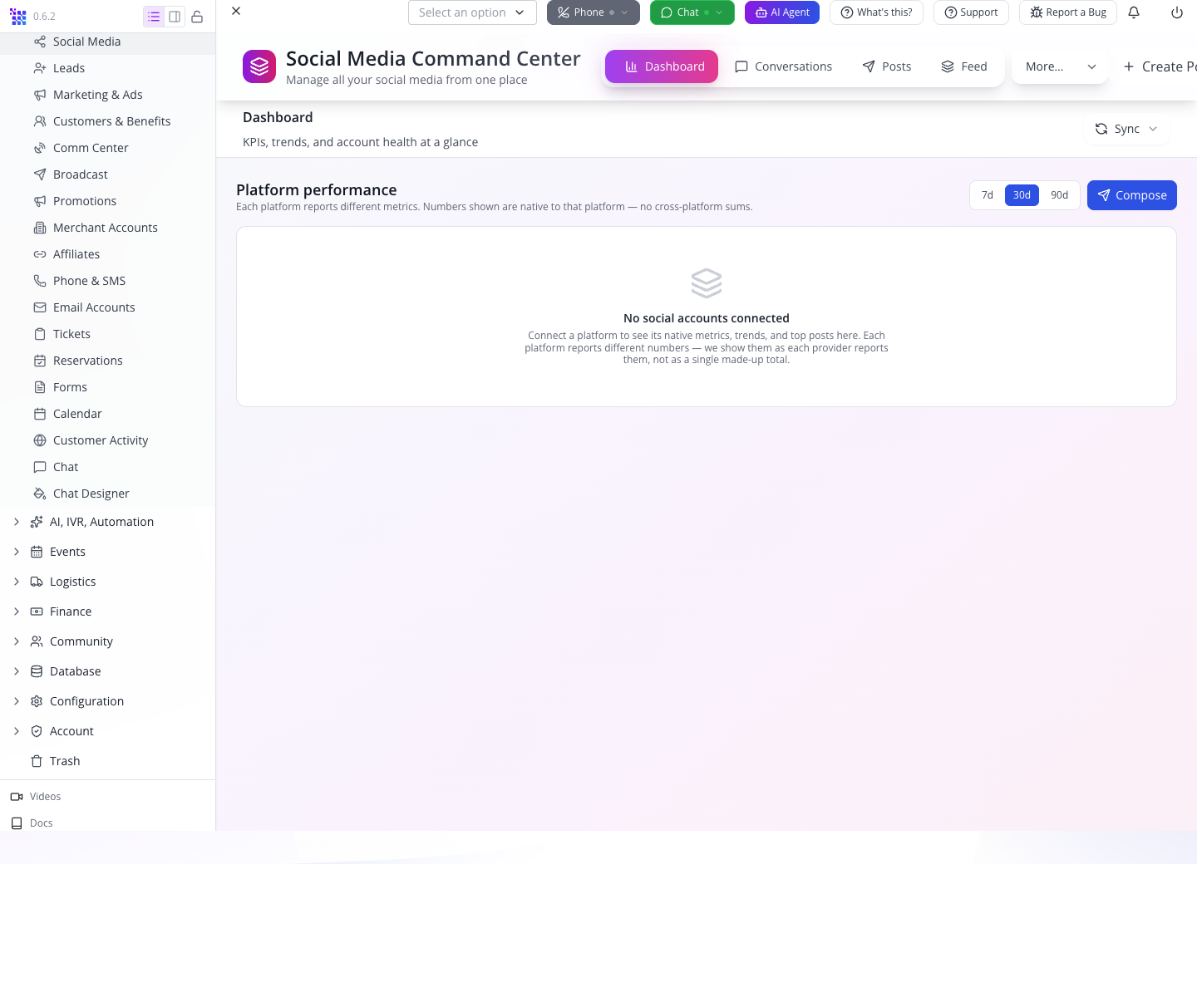Switch to the Dashboard tab
1197x997 pixels.
pyautogui.click(x=662, y=66)
